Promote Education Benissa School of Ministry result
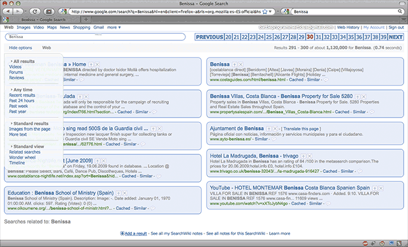The height and width of the screenshot is (247, 408). [x=119, y=193]
